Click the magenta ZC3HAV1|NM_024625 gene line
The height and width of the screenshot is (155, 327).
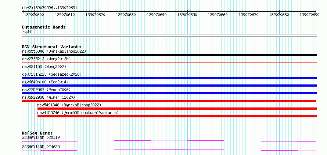point(169,150)
